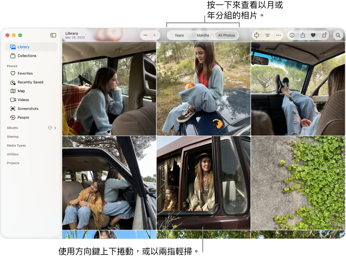The height and width of the screenshot is (257, 346).
Task: Click the Videos camera icon
Action: coord(13,100)
